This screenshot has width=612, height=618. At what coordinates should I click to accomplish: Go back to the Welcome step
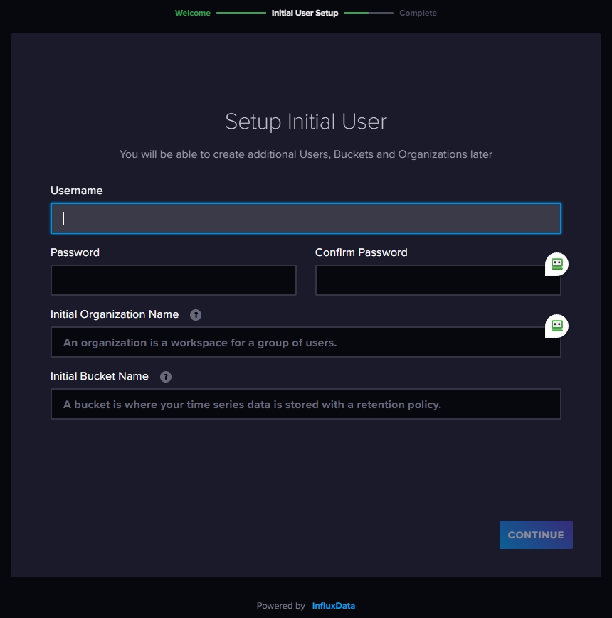(192, 13)
